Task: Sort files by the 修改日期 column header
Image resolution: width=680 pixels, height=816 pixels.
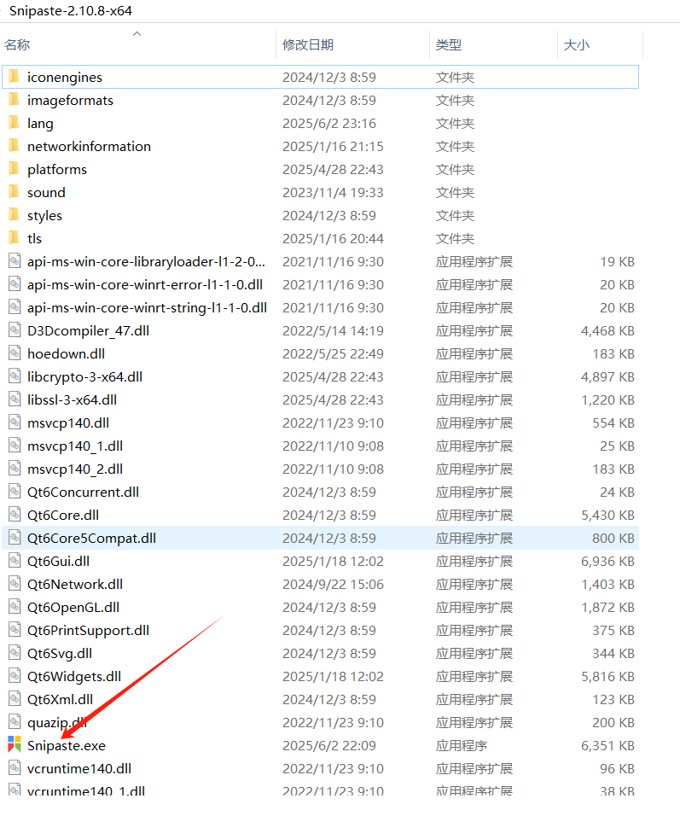Action: [x=307, y=44]
